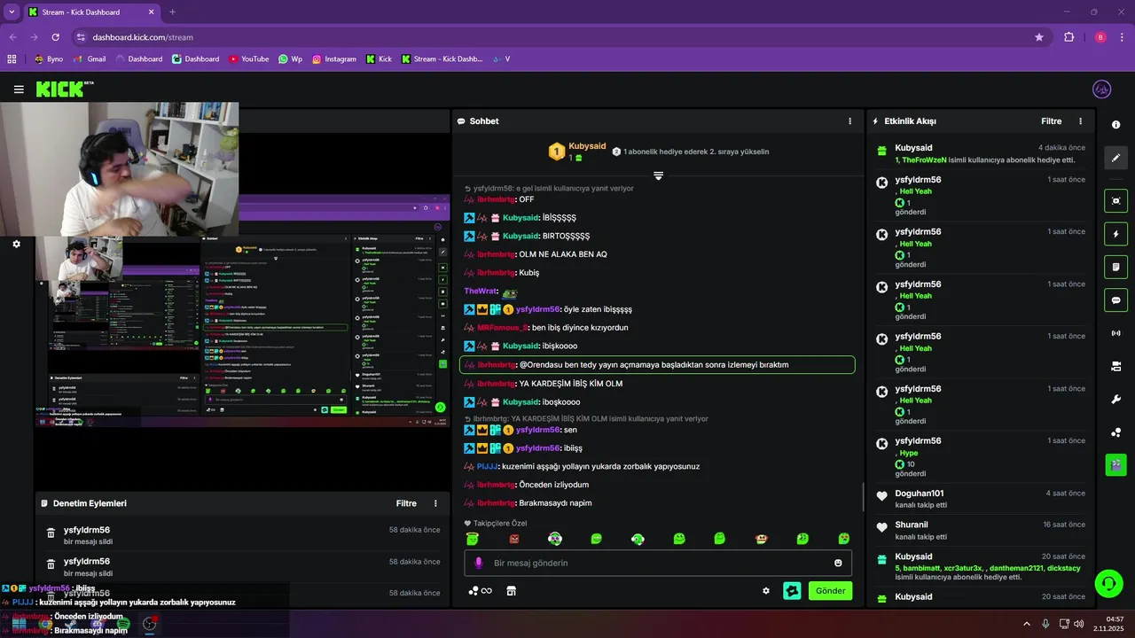Select the halo green emote
1135x638 pixels.
click(x=472, y=539)
